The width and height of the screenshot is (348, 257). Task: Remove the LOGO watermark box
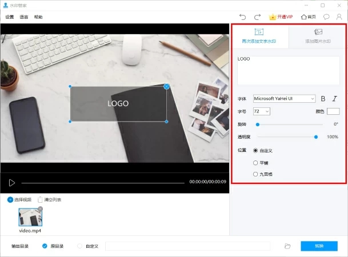(167, 86)
